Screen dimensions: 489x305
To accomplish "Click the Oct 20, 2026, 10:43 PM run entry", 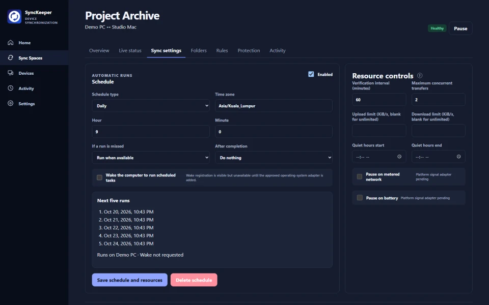I will (x=128, y=211).
